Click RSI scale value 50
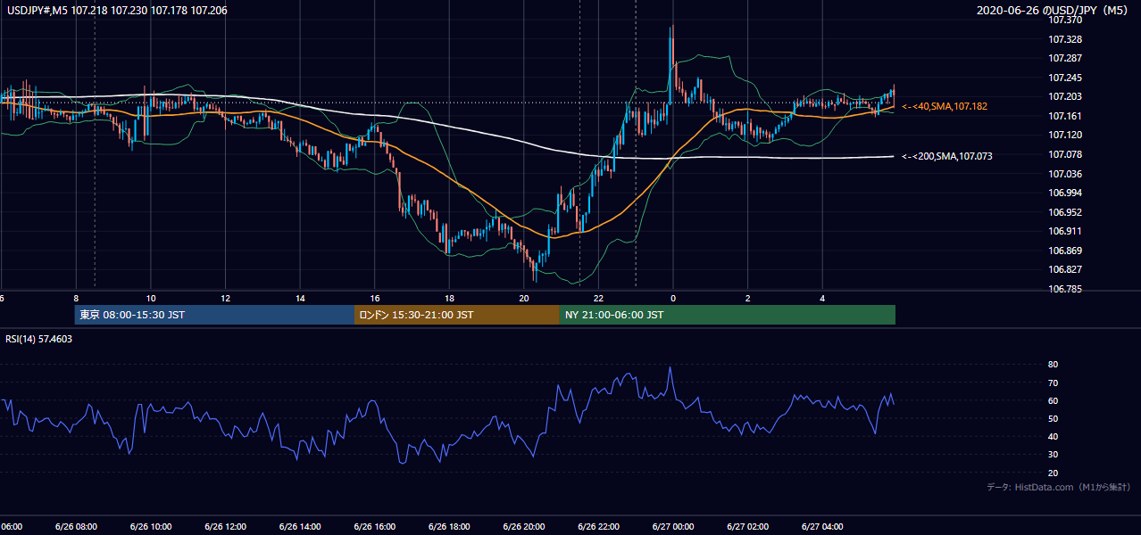Viewport: 1141px width, 535px height. pyautogui.click(x=1054, y=418)
